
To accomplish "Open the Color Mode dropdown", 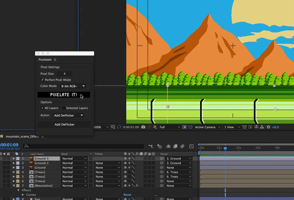I will pos(73,86).
